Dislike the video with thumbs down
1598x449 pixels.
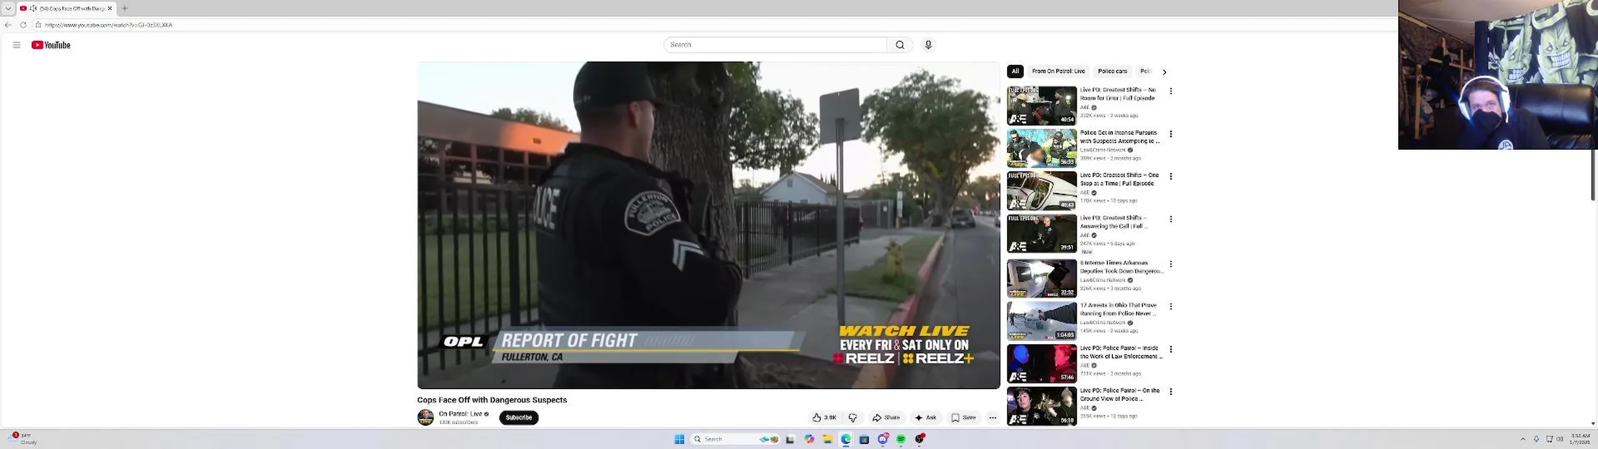(853, 418)
